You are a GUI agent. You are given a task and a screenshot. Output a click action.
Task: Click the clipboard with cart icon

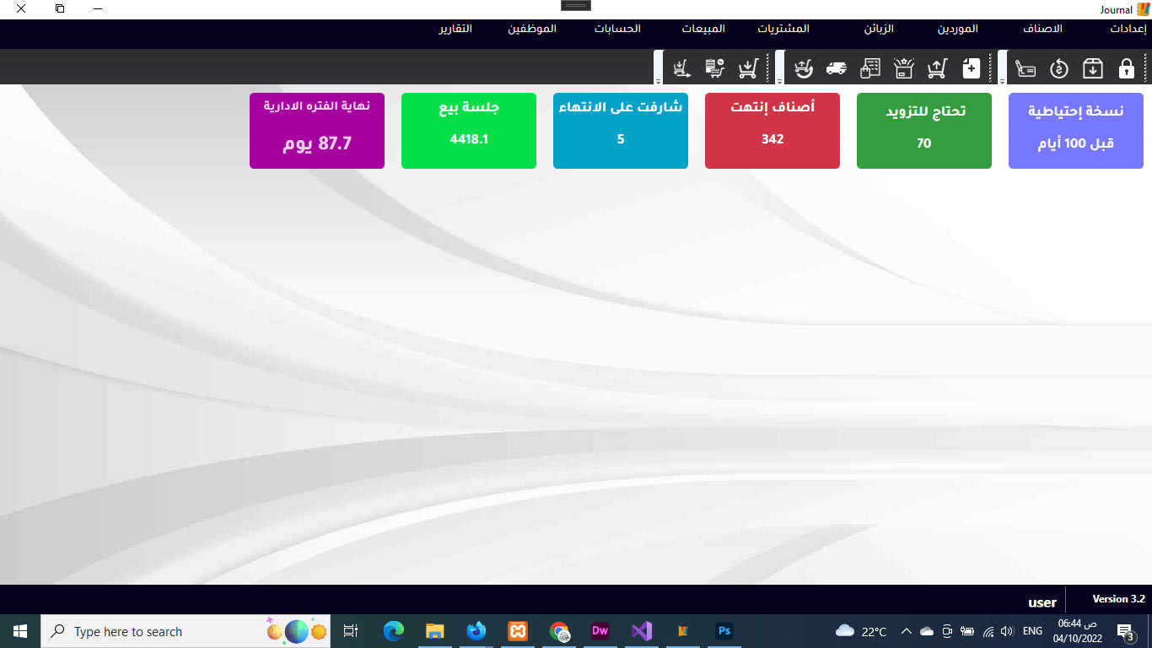coord(715,68)
